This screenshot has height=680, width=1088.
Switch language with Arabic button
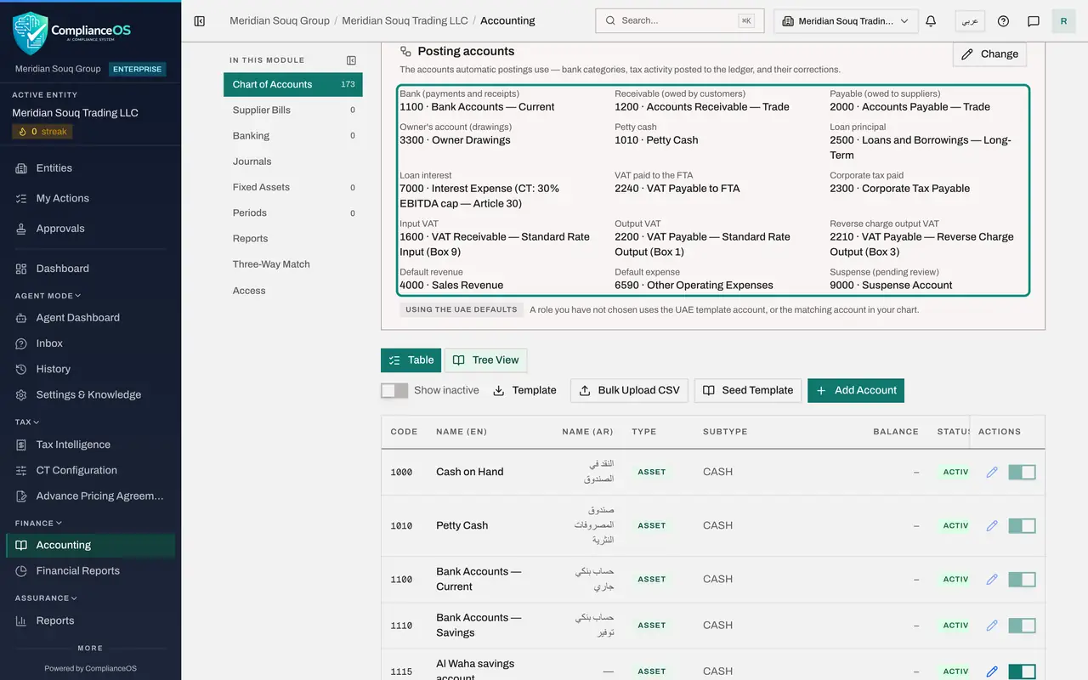[x=970, y=21]
